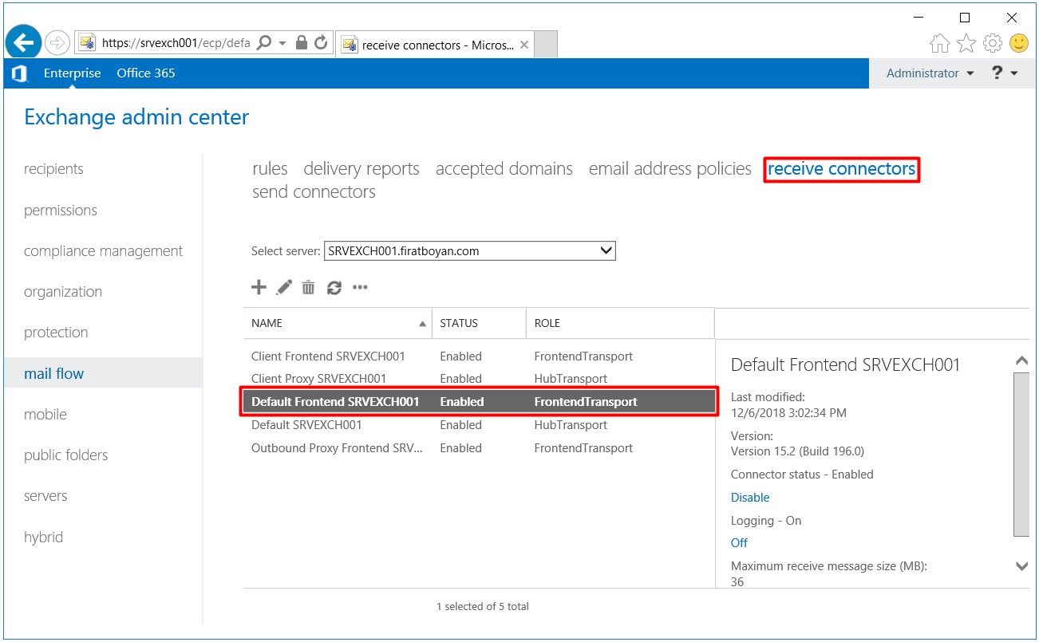This screenshot has width=1039, height=642.
Task: Click the Office logo icon
Action: tap(20, 73)
